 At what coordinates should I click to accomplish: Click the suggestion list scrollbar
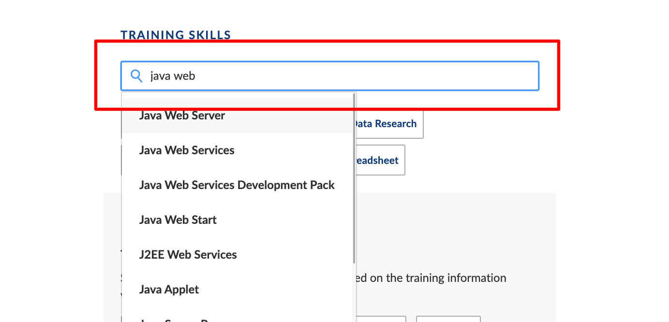355,179
